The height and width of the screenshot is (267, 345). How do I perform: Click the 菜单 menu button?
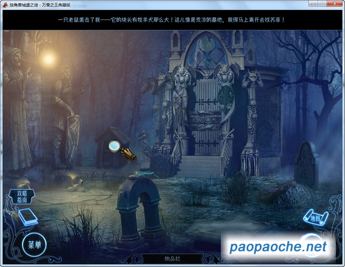[x=34, y=245]
